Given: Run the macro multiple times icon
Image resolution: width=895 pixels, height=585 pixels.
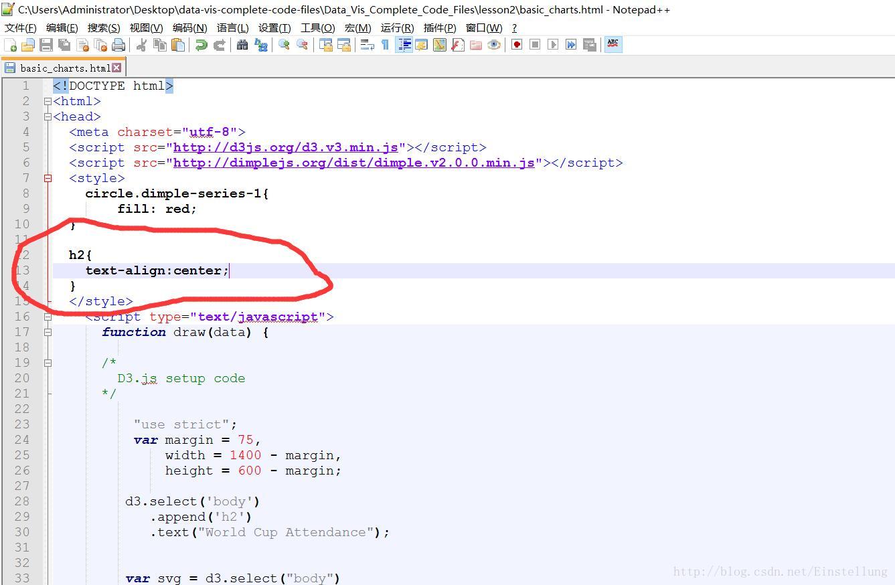Looking at the screenshot, I should point(571,45).
